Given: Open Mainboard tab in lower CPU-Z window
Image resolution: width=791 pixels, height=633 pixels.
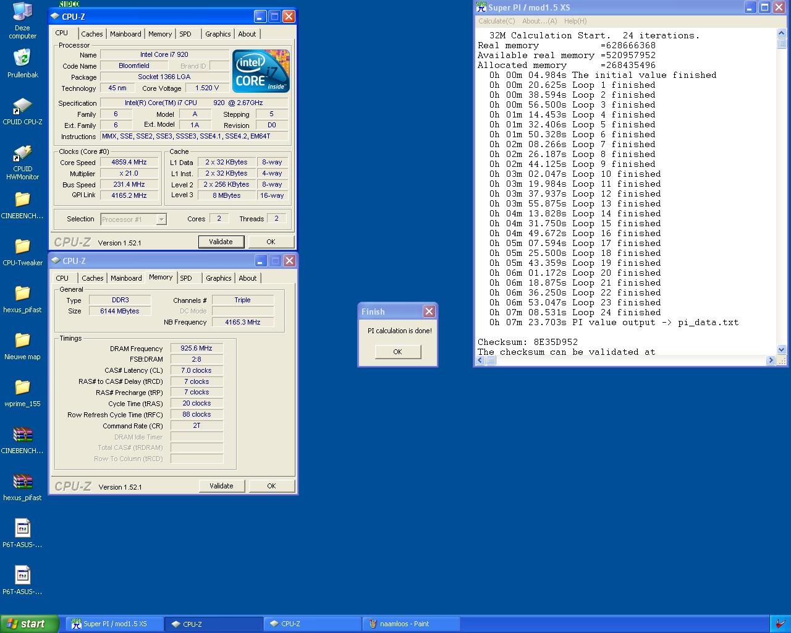Looking at the screenshot, I should pos(126,278).
